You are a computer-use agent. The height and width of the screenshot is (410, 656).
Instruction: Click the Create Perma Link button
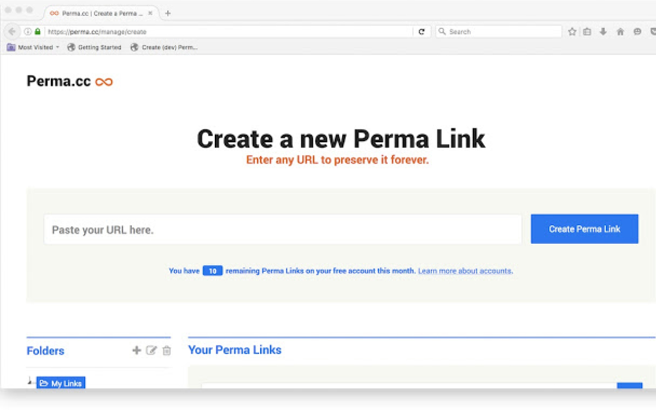[584, 229]
